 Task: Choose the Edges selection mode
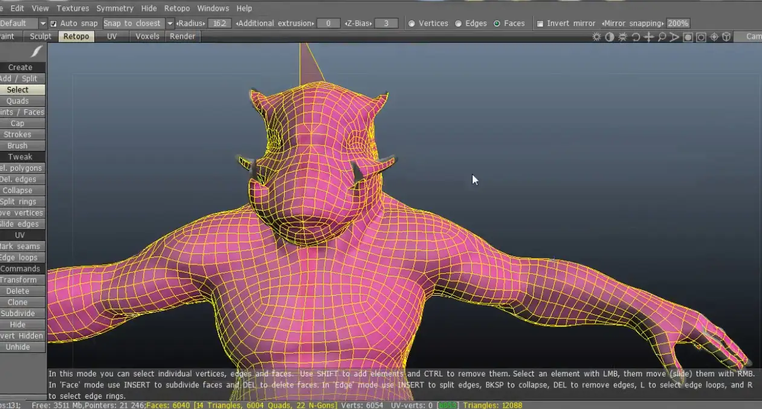tap(459, 24)
